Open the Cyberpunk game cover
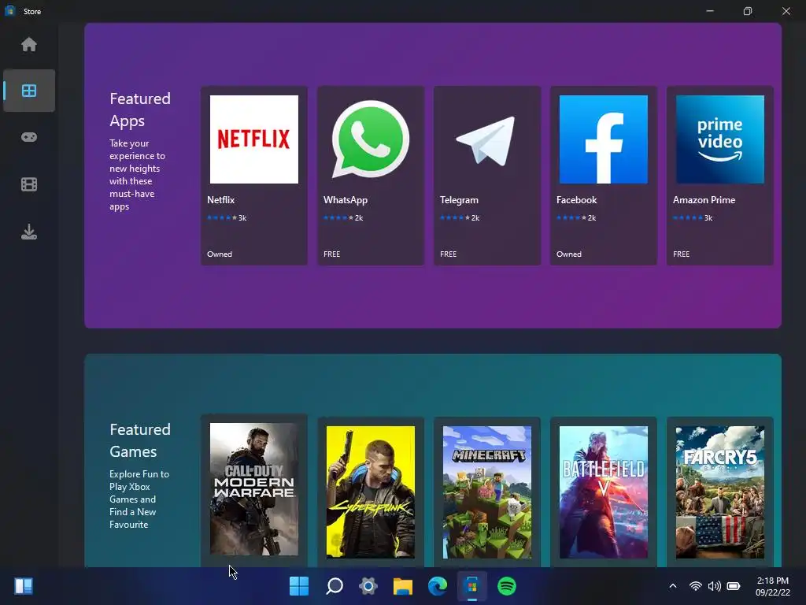This screenshot has height=605, width=806. pos(371,492)
